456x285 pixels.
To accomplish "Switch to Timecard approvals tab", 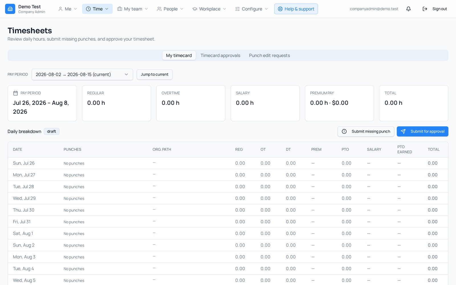I will tap(220, 56).
